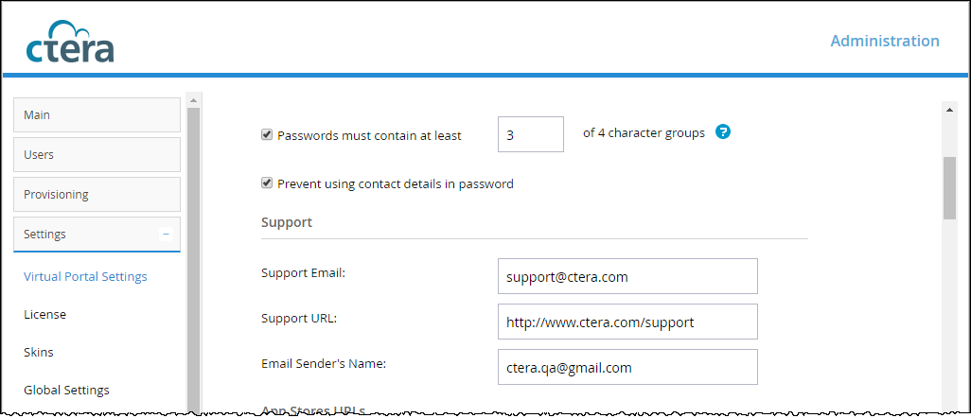
Task: Go to License settings
Action: pos(44,315)
